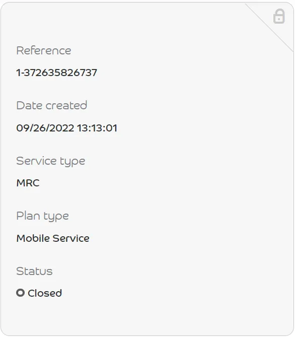Select reference number 1-372635826737

pyautogui.click(x=57, y=73)
